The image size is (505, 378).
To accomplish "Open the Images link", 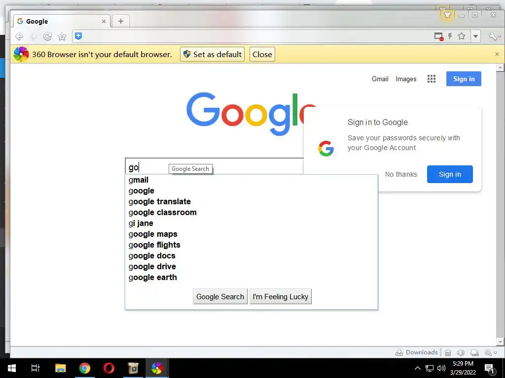I will click(x=406, y=79).
